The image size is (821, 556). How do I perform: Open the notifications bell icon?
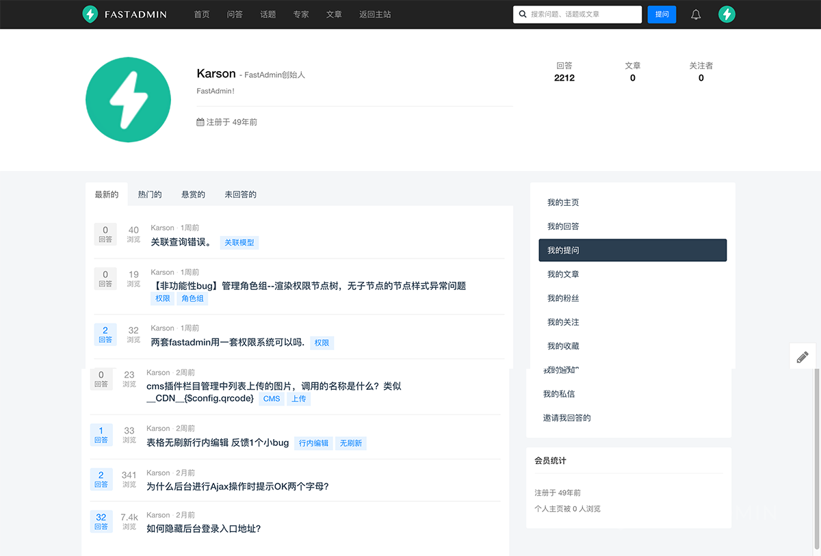[x=696, y=14]
